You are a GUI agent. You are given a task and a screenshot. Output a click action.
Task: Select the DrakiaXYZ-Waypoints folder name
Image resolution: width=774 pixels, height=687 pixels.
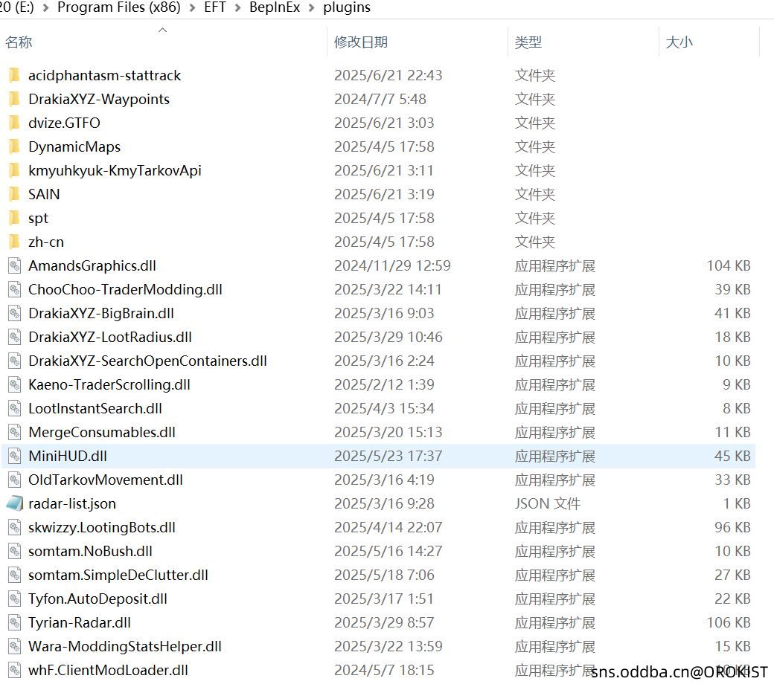[x=99, y=99]
